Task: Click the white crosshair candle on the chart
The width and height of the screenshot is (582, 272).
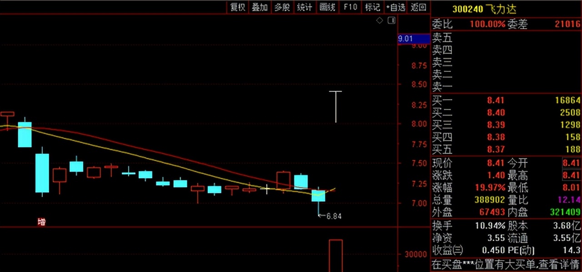Action: click(x=266, y=188)
